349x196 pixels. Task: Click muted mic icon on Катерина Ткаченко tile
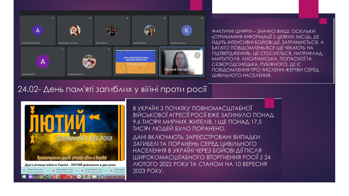point(202,18)
